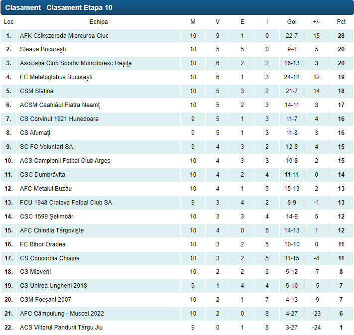Viewport: 354px width, 335px height.
Task: Select the Echipa column header
Action: click(x=99, y=22)
